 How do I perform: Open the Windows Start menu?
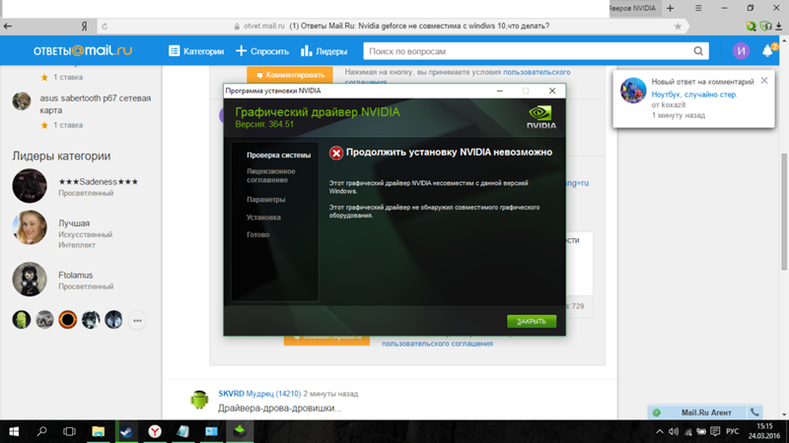(x=14, y=431)
